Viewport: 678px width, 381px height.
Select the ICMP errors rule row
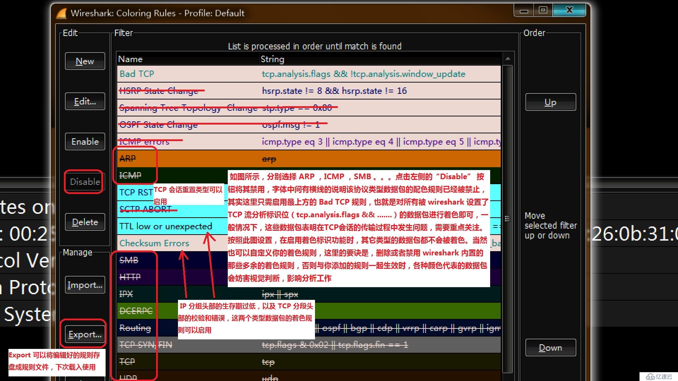(309, 141)
